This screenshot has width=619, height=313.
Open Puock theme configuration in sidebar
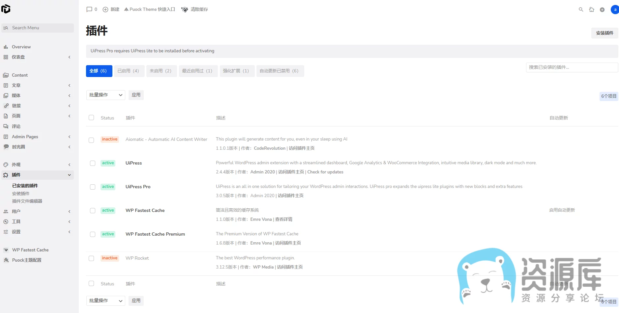(x=27, y=260)
